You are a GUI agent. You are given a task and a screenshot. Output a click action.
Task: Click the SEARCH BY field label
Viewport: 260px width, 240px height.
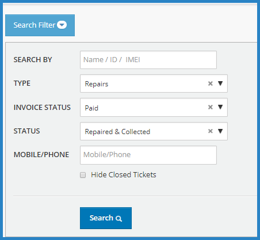point(33,60)
